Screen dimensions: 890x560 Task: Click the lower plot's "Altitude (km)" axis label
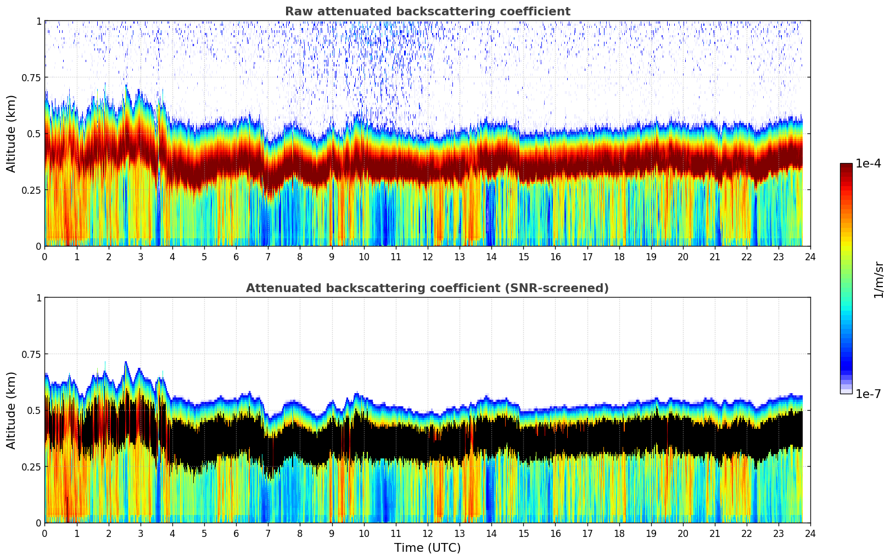(12, 410)
